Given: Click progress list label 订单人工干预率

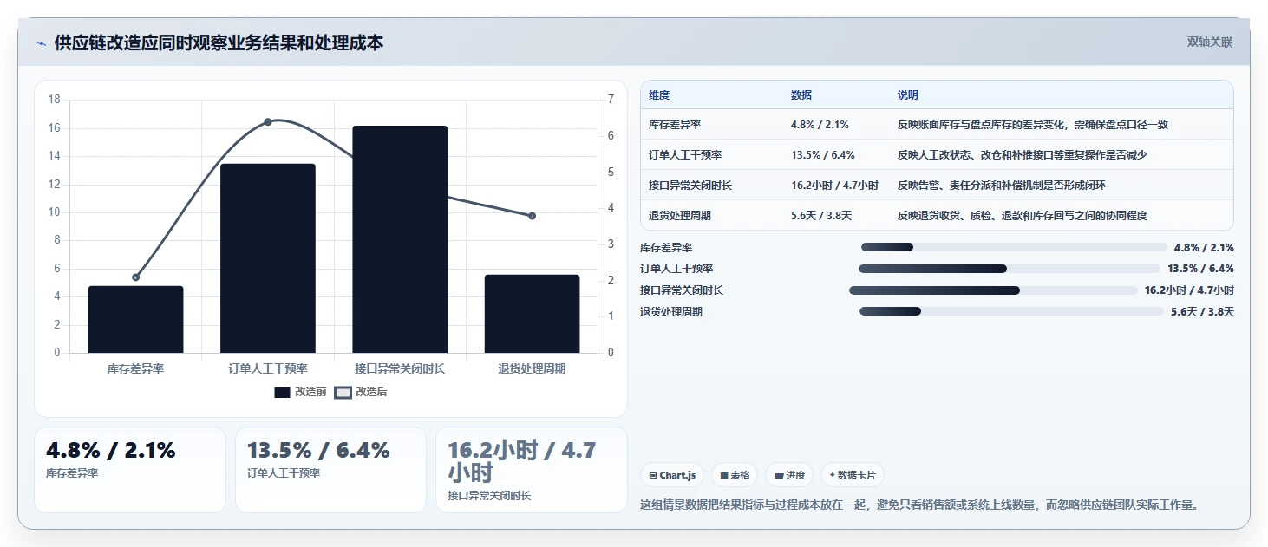Looking at the screenshot, I should [x=676, y=269].
